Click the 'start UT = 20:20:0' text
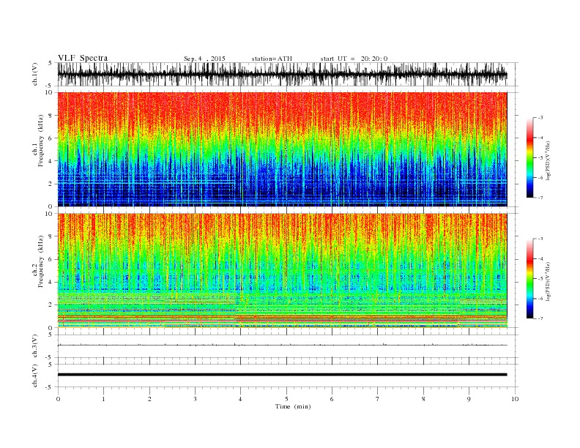Viewport: 580px width, 448px height. [x=354, y=59]
